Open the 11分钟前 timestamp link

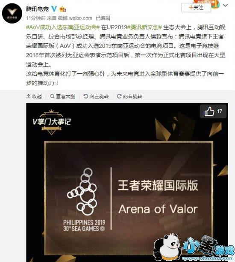pos(36,18)
